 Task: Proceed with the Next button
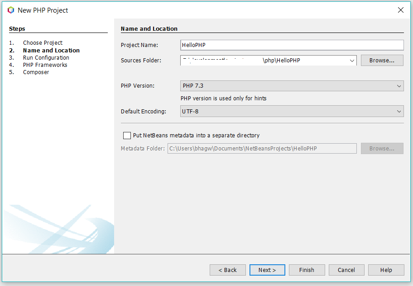267,270
